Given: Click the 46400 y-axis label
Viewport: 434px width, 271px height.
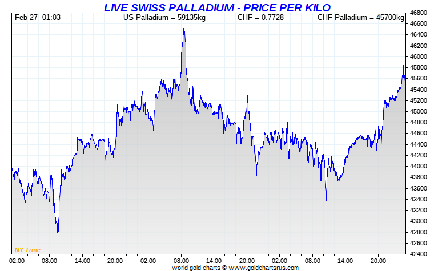Looking at the screenshot, I should [x=418, y=35].
